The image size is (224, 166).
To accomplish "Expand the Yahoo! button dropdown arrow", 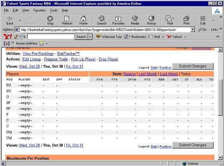I will (x=185, y=37).
